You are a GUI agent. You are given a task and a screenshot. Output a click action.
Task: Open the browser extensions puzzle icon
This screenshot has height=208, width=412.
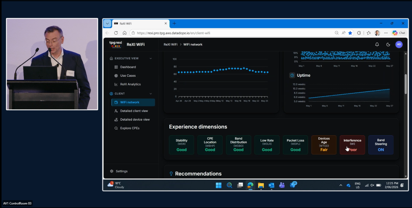tap(359, 33)
